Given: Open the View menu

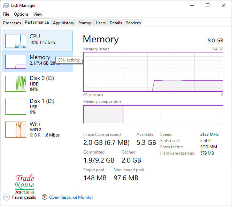Looking at the screenshot, I should pos(38,14).
